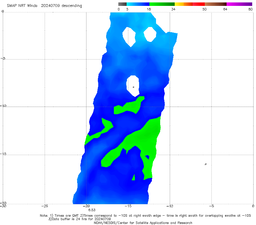This screenshot has width=256, height=225.
Task: Click the green segment of the color bar
Action: click(162, 4)
